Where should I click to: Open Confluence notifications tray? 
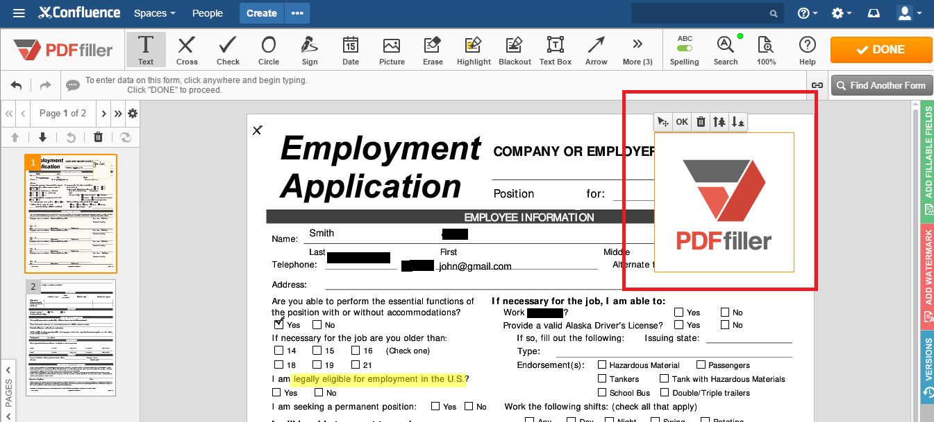[874, 13]
